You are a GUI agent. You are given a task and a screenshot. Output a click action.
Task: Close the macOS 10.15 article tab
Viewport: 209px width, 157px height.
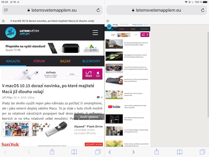[3, 21]
